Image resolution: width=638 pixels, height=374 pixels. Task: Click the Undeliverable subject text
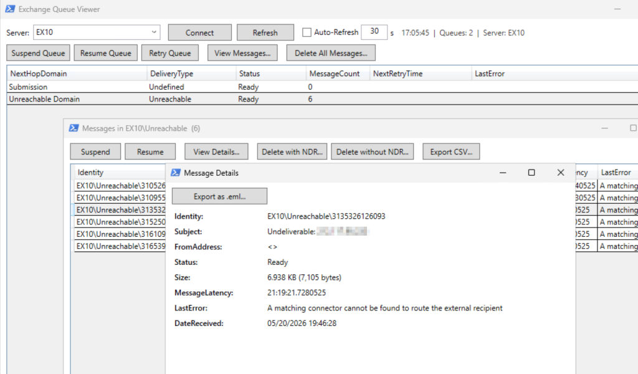292,231
